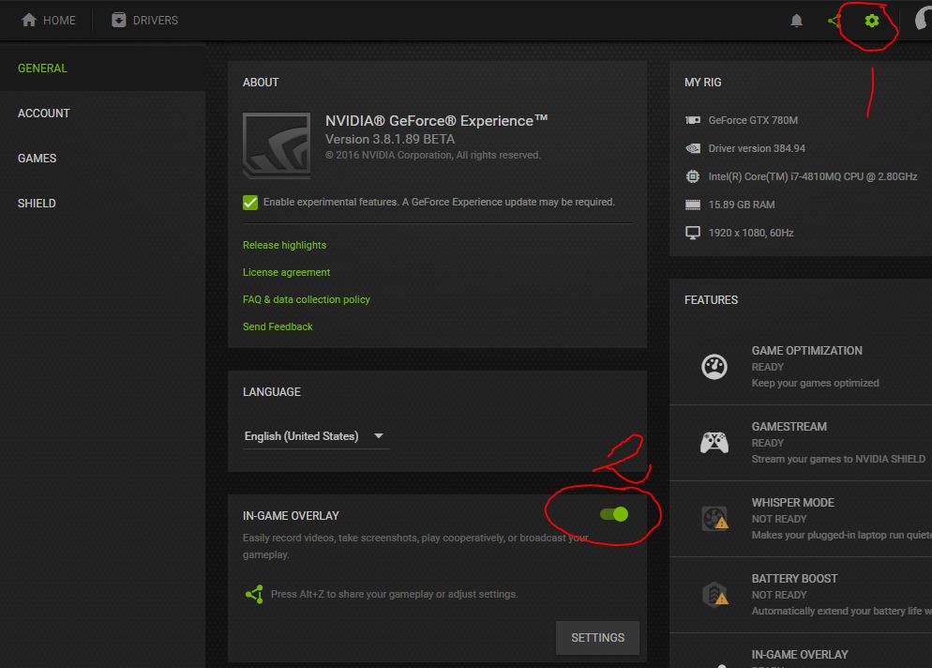Click the share icon in top bar
The width and height of the screenshot is (932, 668).
pyautogui.click(x=834, y=21)
